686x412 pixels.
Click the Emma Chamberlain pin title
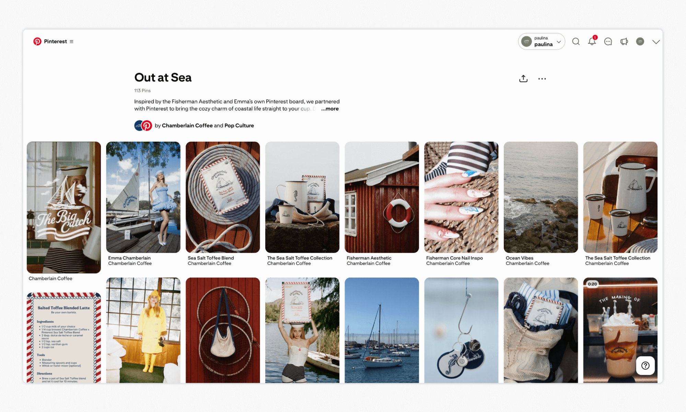click(x=129, y=258)
